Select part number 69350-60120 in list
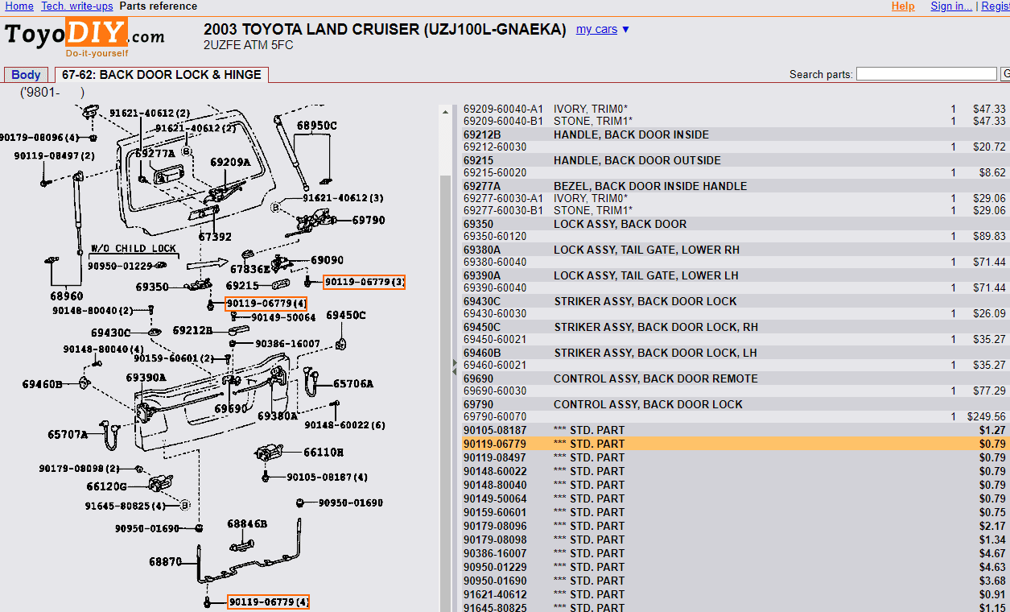 pyautogui.click(x=495, y=236)
